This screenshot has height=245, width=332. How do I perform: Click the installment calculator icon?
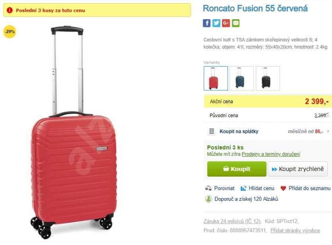(212, 131)
